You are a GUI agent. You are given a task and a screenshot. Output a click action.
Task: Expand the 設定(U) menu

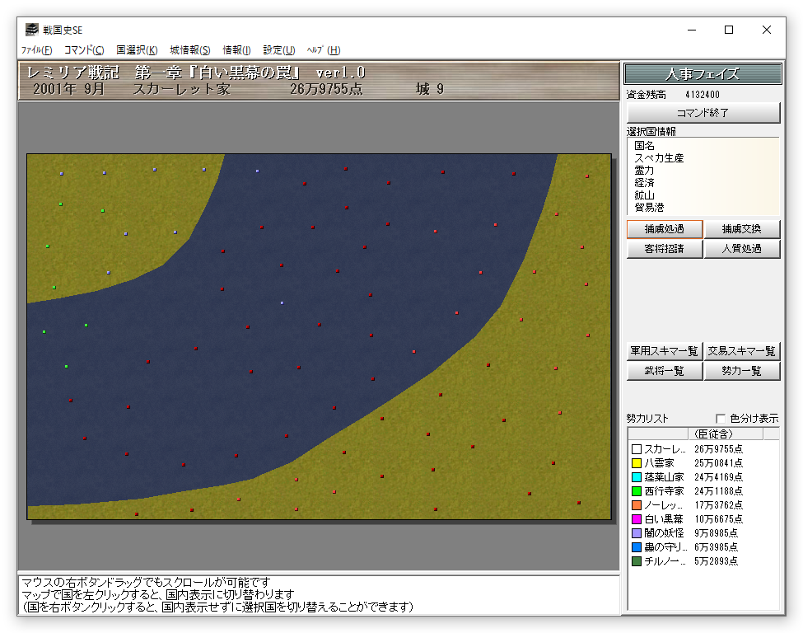click(279, 50)
